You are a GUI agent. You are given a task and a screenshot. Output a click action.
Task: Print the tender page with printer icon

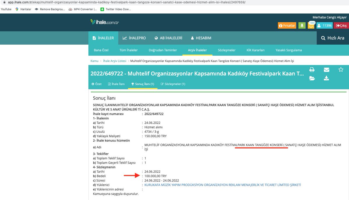click(312, 70)
